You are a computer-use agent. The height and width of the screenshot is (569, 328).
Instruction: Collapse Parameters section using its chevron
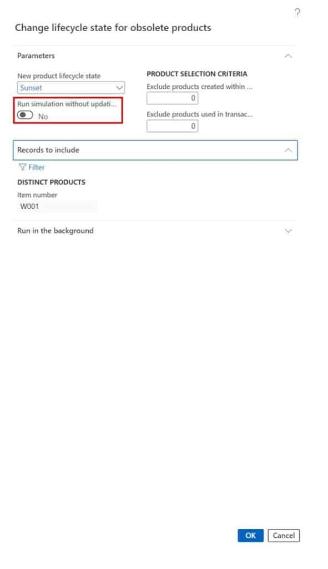click(x=288, y=56)
